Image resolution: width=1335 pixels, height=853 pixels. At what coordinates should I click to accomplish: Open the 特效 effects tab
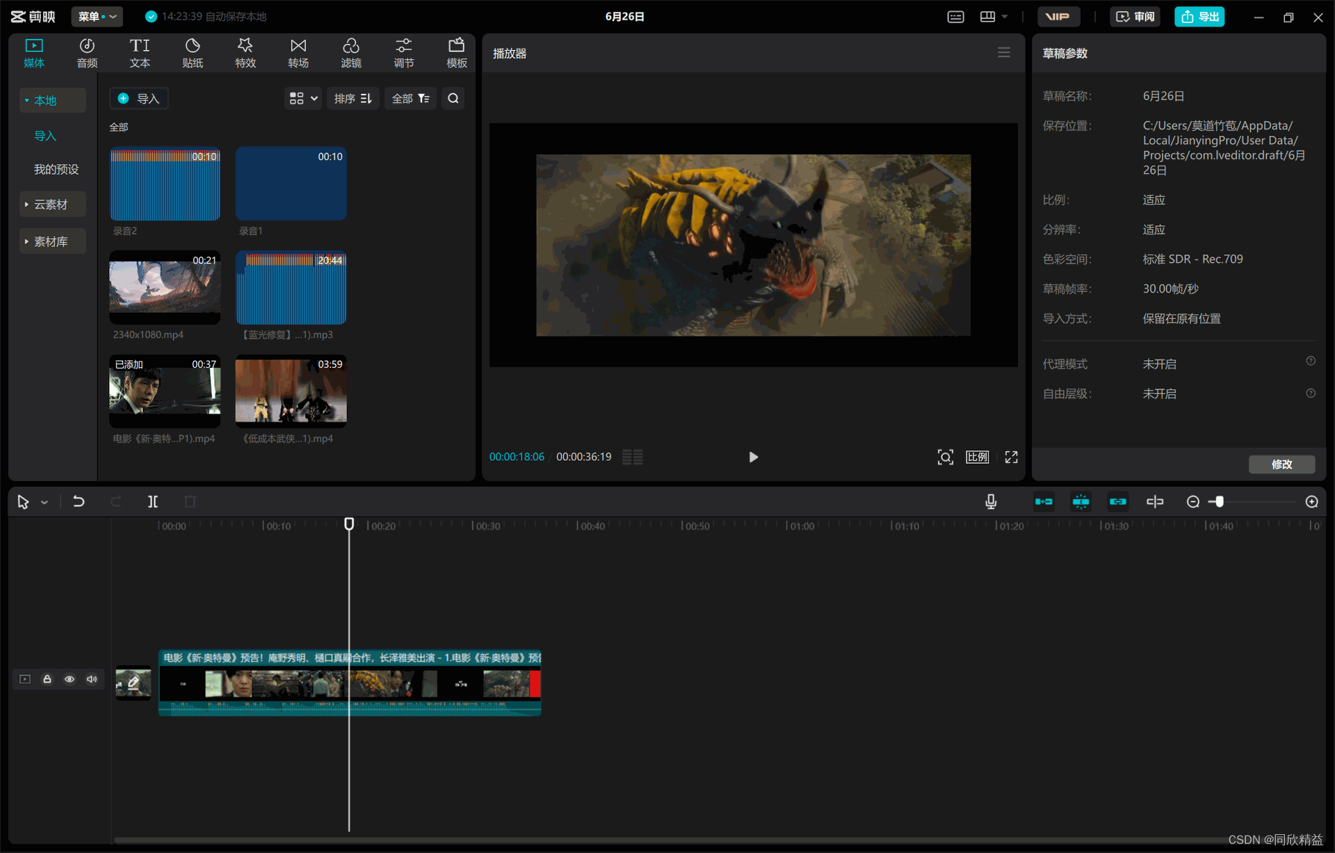[x=245, y=53]
